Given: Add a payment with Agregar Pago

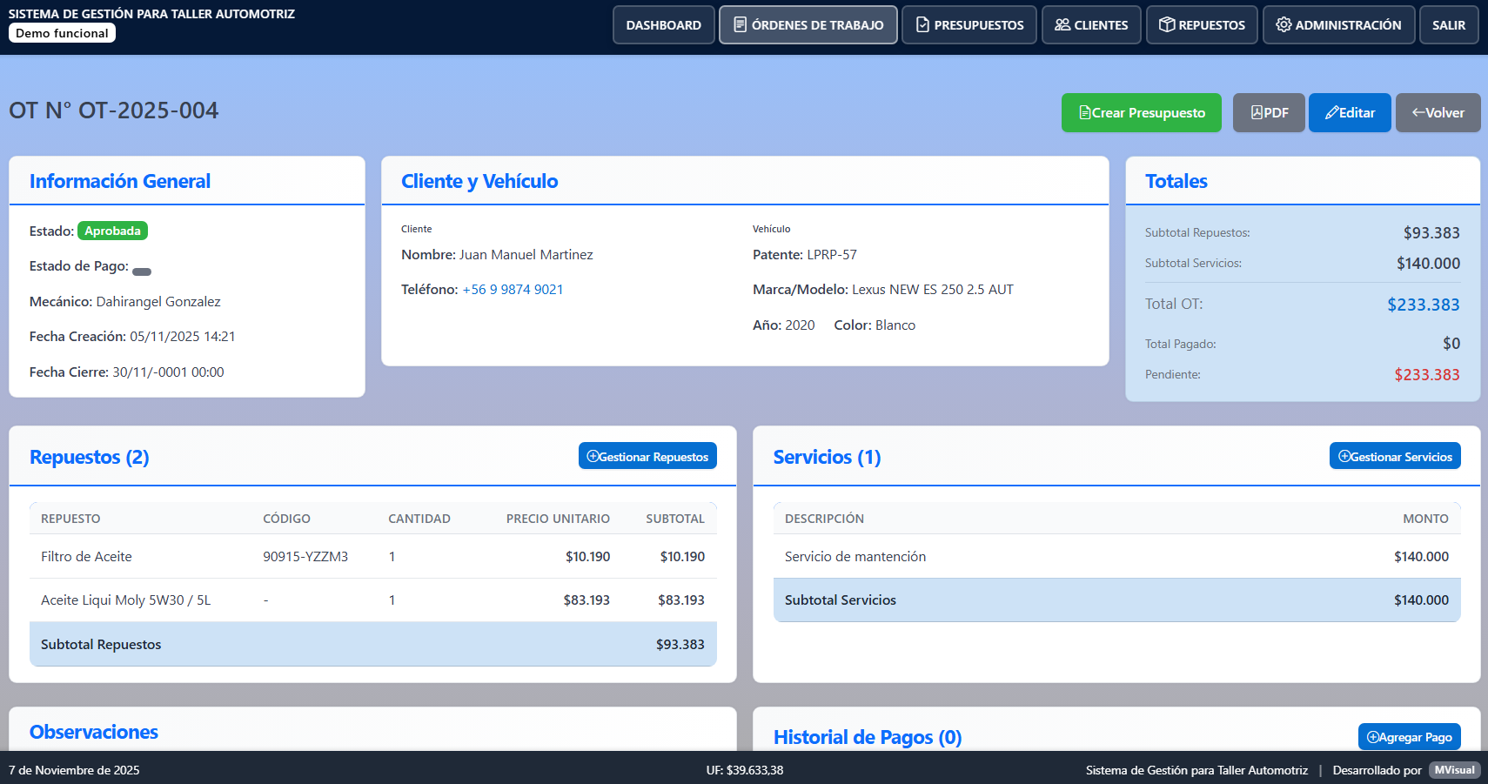Looking at the screenshot, I should point(1410,737).
